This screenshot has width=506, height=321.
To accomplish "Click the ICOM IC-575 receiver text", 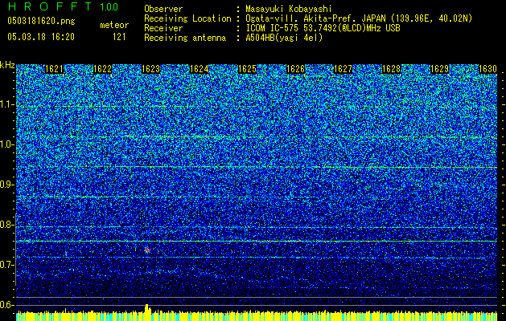I will 323,28.
